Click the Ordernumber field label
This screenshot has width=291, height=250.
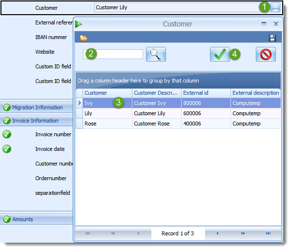coord(51,178)
